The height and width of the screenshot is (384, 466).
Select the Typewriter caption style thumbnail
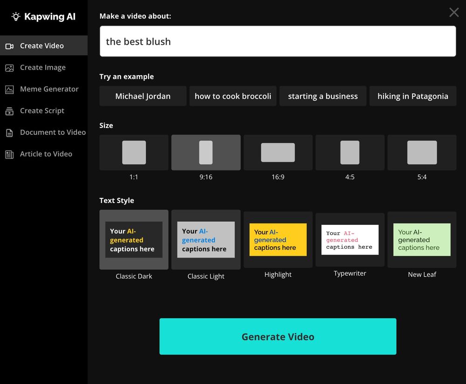[349, 240]
